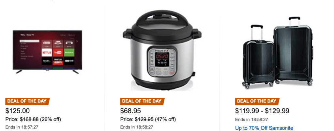Image resolution: width=334 pixels, height=131 pixels.
Task: Click the Instant Pot Deal of the Day badge
Action: pos(142,101)
